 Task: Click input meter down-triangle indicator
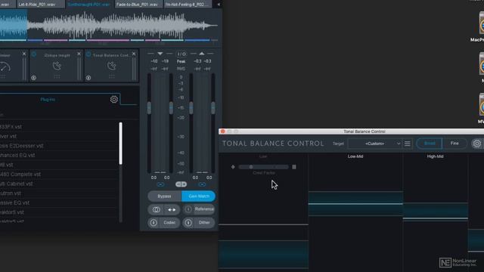pyautogui.click(x=160, y=54)
